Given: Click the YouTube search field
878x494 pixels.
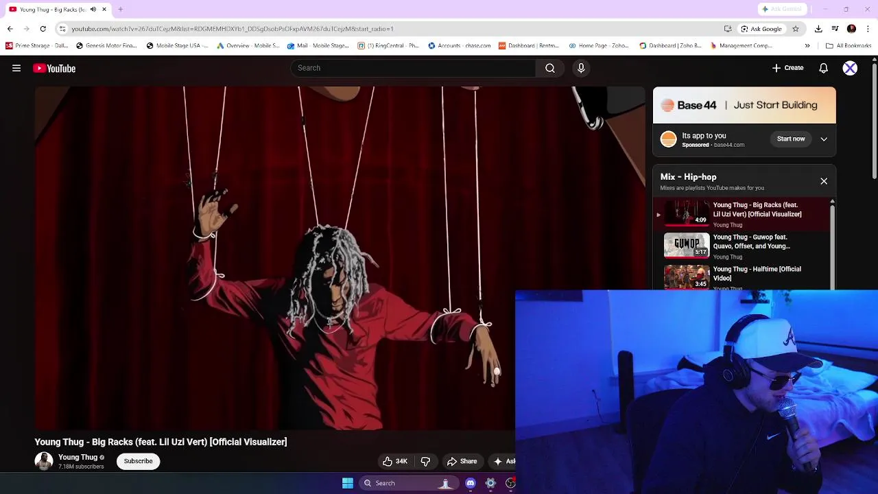Looking at the screenshot, I should pos(413,68).
